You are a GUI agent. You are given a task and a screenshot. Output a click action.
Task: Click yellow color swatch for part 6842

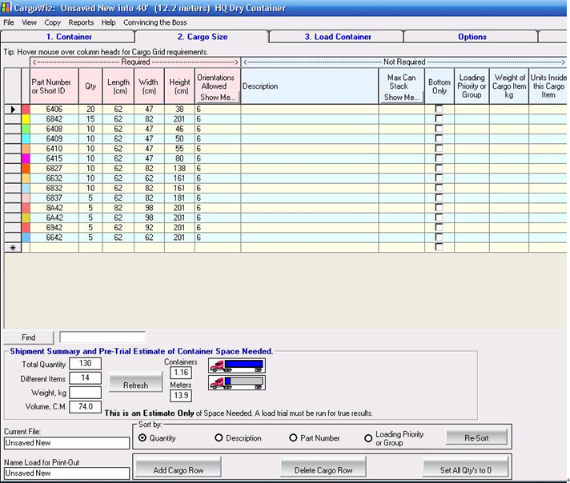[26, 119]
